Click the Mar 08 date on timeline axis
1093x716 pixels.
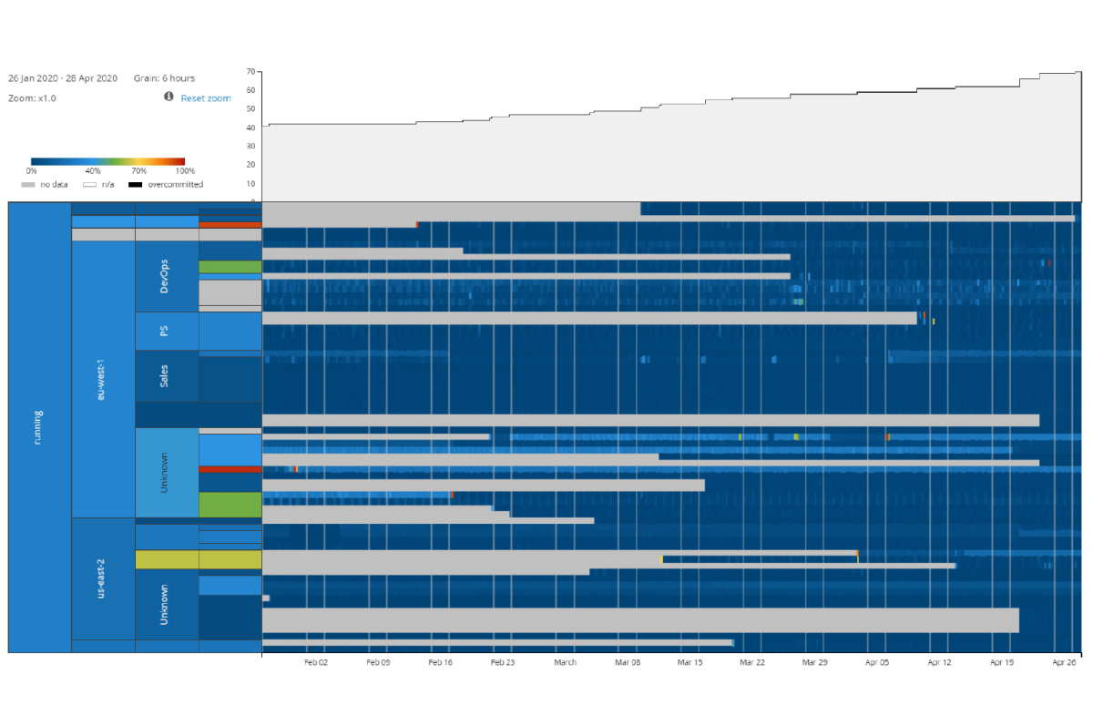pyautogui.click(x=628, y=662)
